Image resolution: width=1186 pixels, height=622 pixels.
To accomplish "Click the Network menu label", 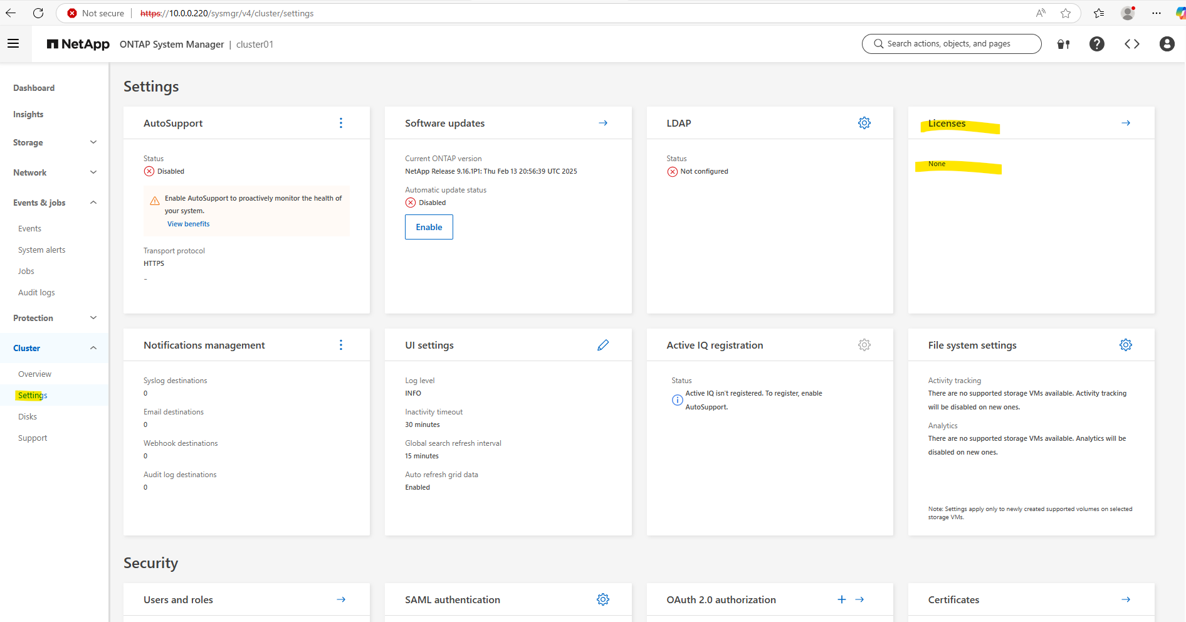I will pyautogui.click(x=29, y=172).
